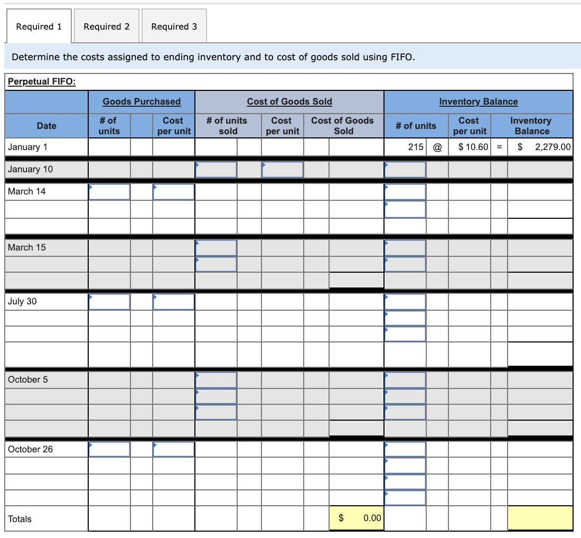Click the January 10 cost per unit entry cell
This screenshot has width=581, height=538.
(282, 169)
